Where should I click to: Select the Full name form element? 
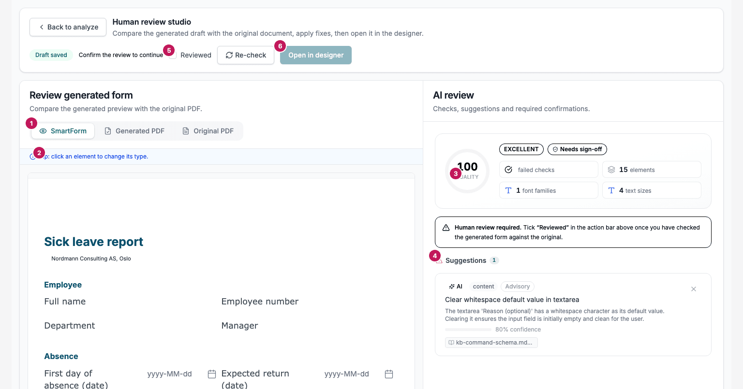65,302
